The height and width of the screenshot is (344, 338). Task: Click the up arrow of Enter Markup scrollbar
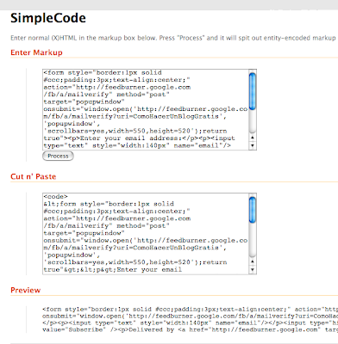[253, 138]
